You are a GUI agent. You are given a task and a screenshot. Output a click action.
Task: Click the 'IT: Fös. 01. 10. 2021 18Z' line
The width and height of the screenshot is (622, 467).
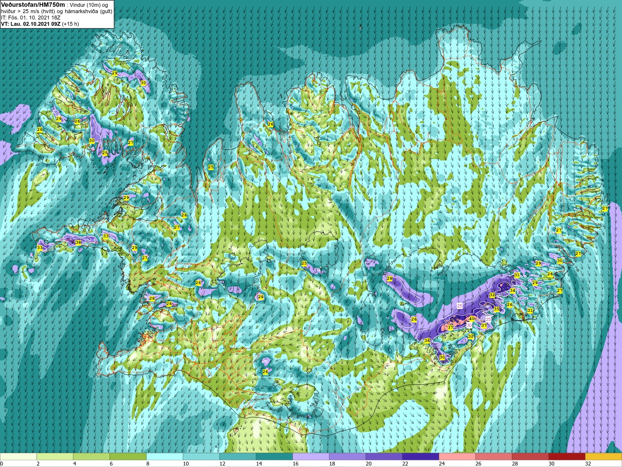pos(31,18)
